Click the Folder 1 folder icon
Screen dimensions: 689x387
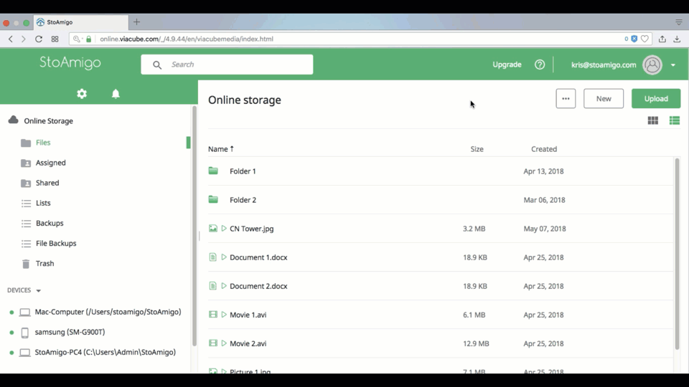point(213,171)
